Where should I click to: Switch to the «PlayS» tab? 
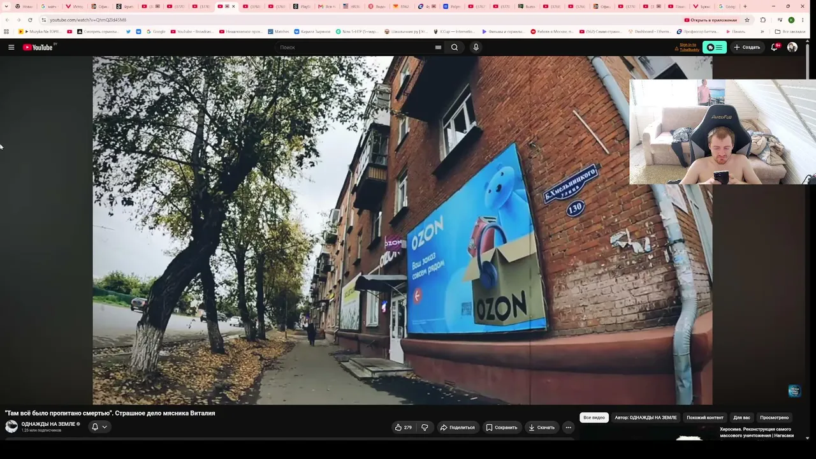pos(302,6)
